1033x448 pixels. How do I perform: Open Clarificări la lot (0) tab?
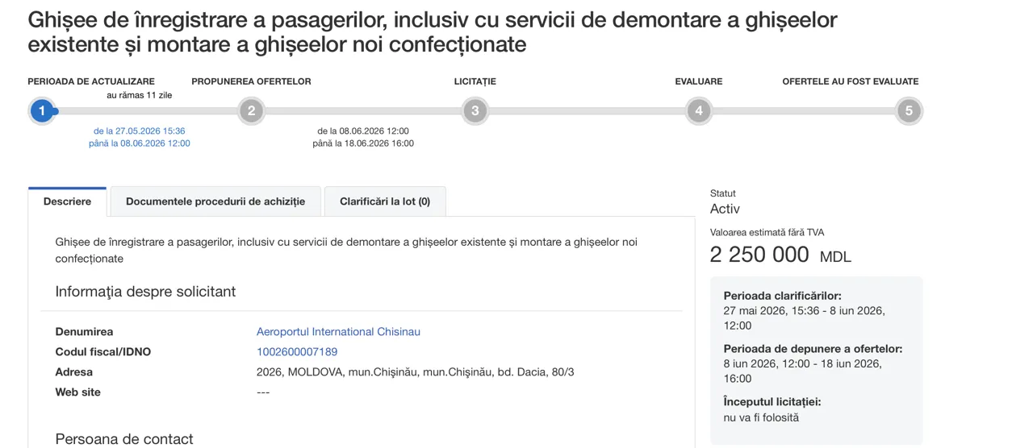(x=385, y=201)
